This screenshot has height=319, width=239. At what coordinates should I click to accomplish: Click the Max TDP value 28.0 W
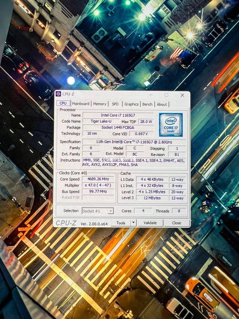[146, 122]
